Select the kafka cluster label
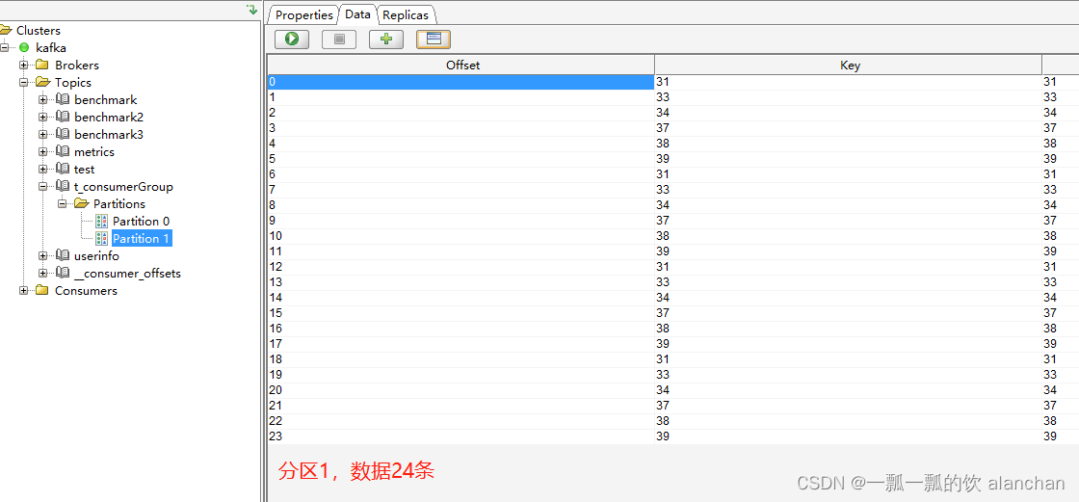The width and height of the screenshot is (1079, 502). pyautogui.click(x=51, y=47)
